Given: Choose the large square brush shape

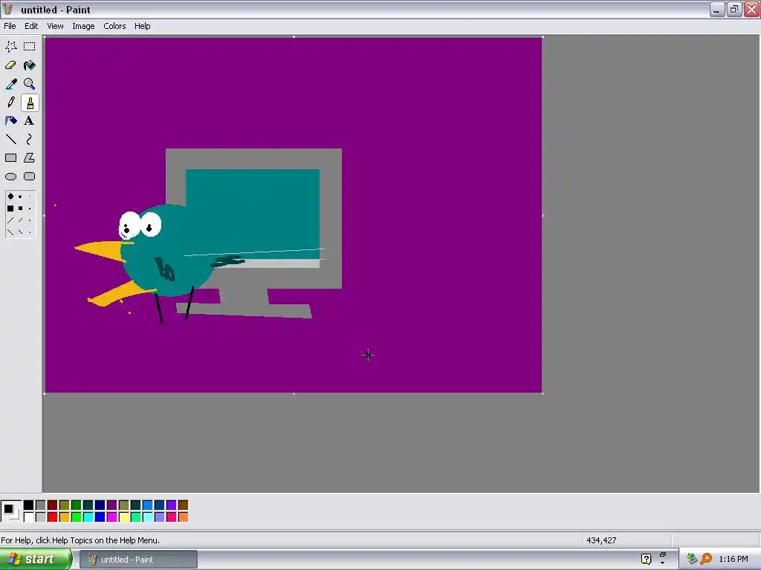Looking at the screenshot, I should [10, 209].
